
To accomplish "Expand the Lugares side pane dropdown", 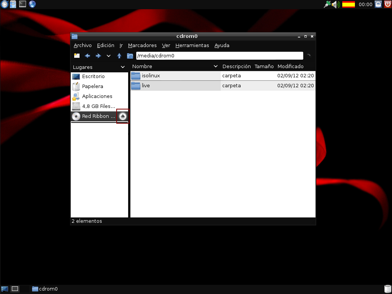I will pyautogui.click(x=123, y=67).
